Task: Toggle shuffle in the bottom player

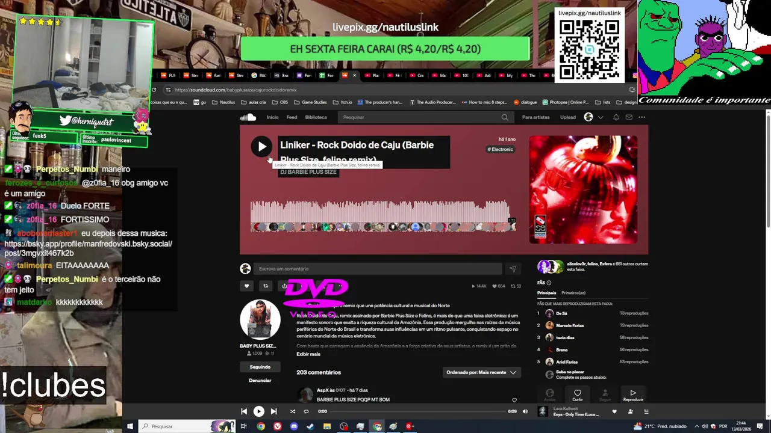Action: tap(293, 411)
